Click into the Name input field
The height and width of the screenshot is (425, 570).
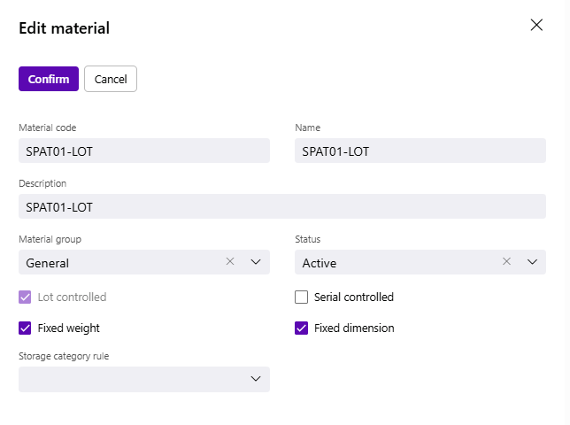pyautogui.click(x=420, y=151)
